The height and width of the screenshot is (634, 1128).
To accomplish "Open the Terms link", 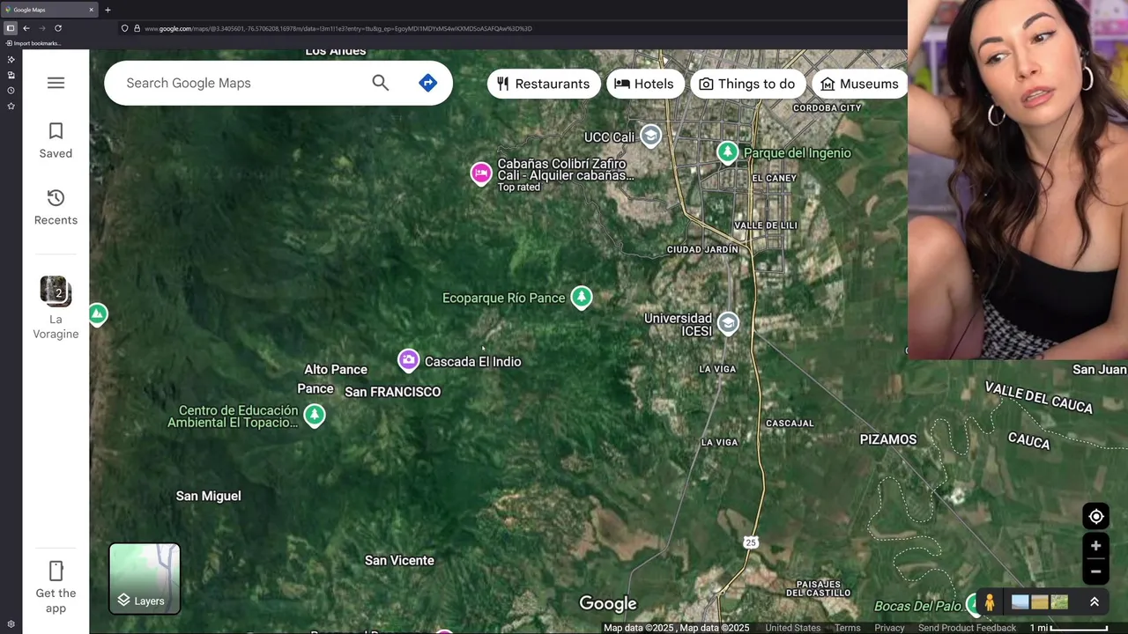I will [x=848, y=628].
